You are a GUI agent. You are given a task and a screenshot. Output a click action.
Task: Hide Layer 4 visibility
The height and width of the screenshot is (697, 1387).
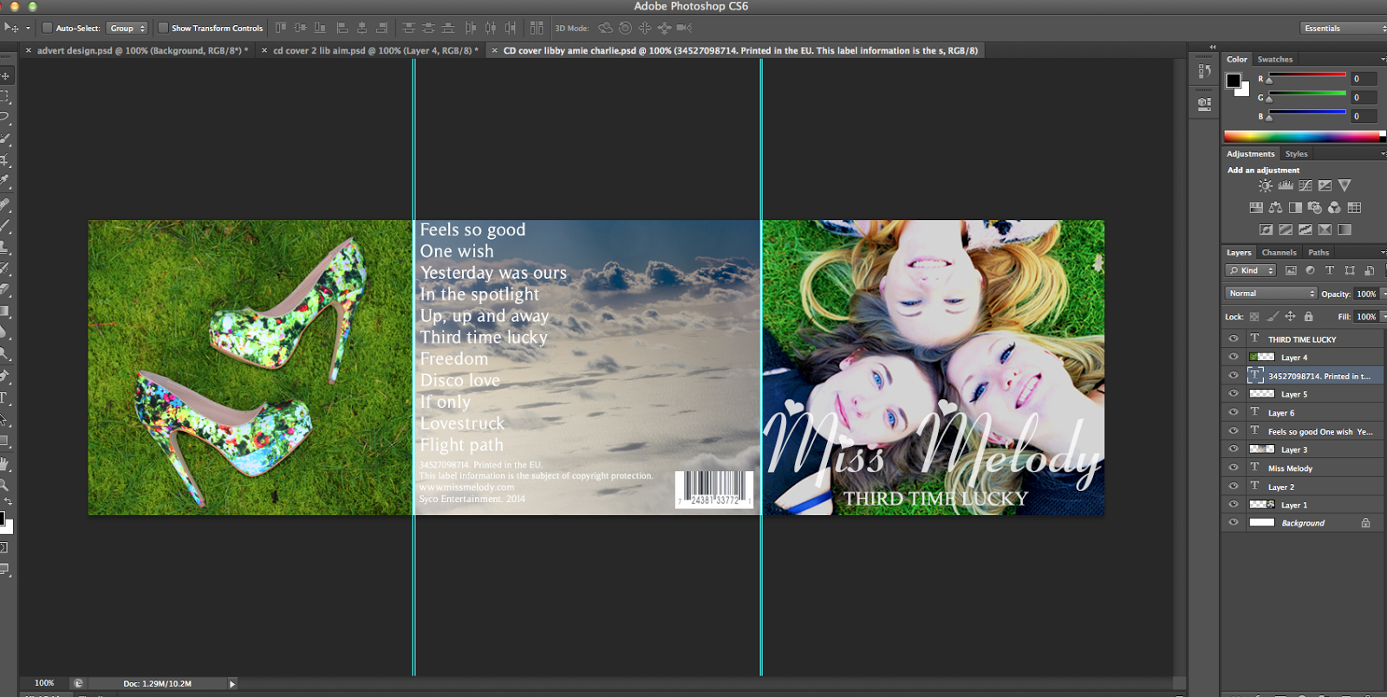1234,358
